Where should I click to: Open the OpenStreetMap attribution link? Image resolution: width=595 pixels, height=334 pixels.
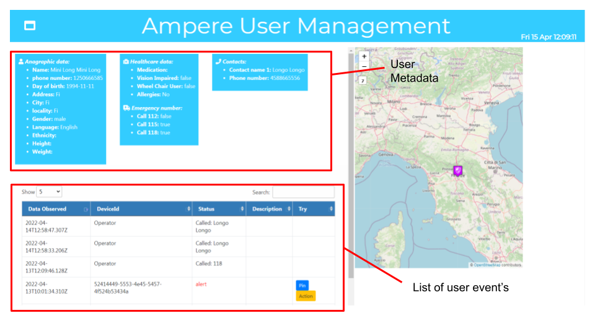pos(487,265)
